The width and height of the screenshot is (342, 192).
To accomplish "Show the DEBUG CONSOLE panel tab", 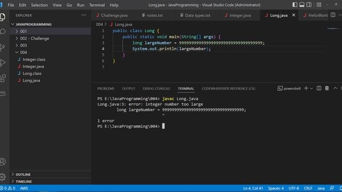I will (x=156, y=89).
